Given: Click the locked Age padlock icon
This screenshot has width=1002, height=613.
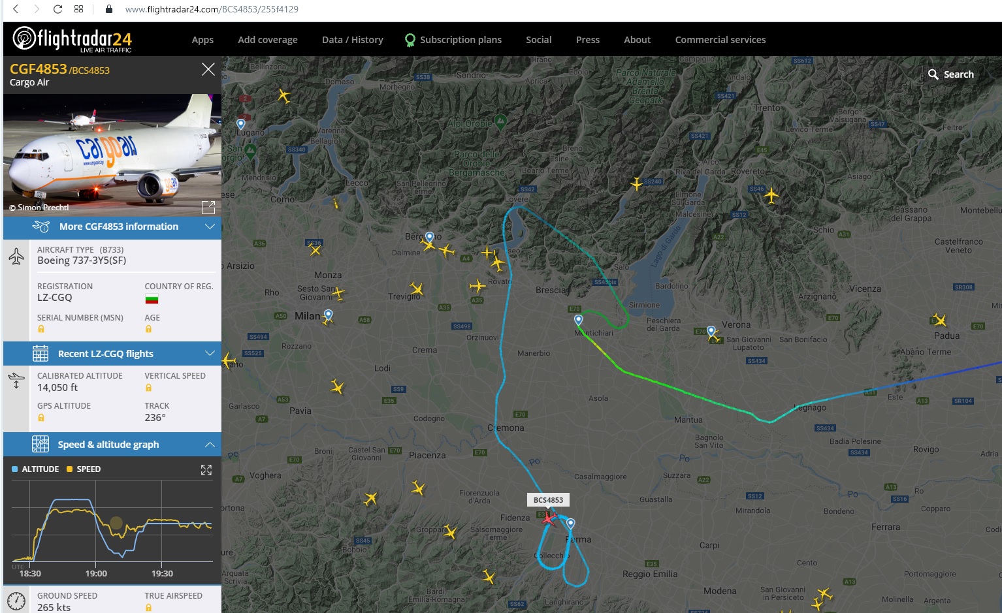Looking at the screenshot, I should click(148, 329).
